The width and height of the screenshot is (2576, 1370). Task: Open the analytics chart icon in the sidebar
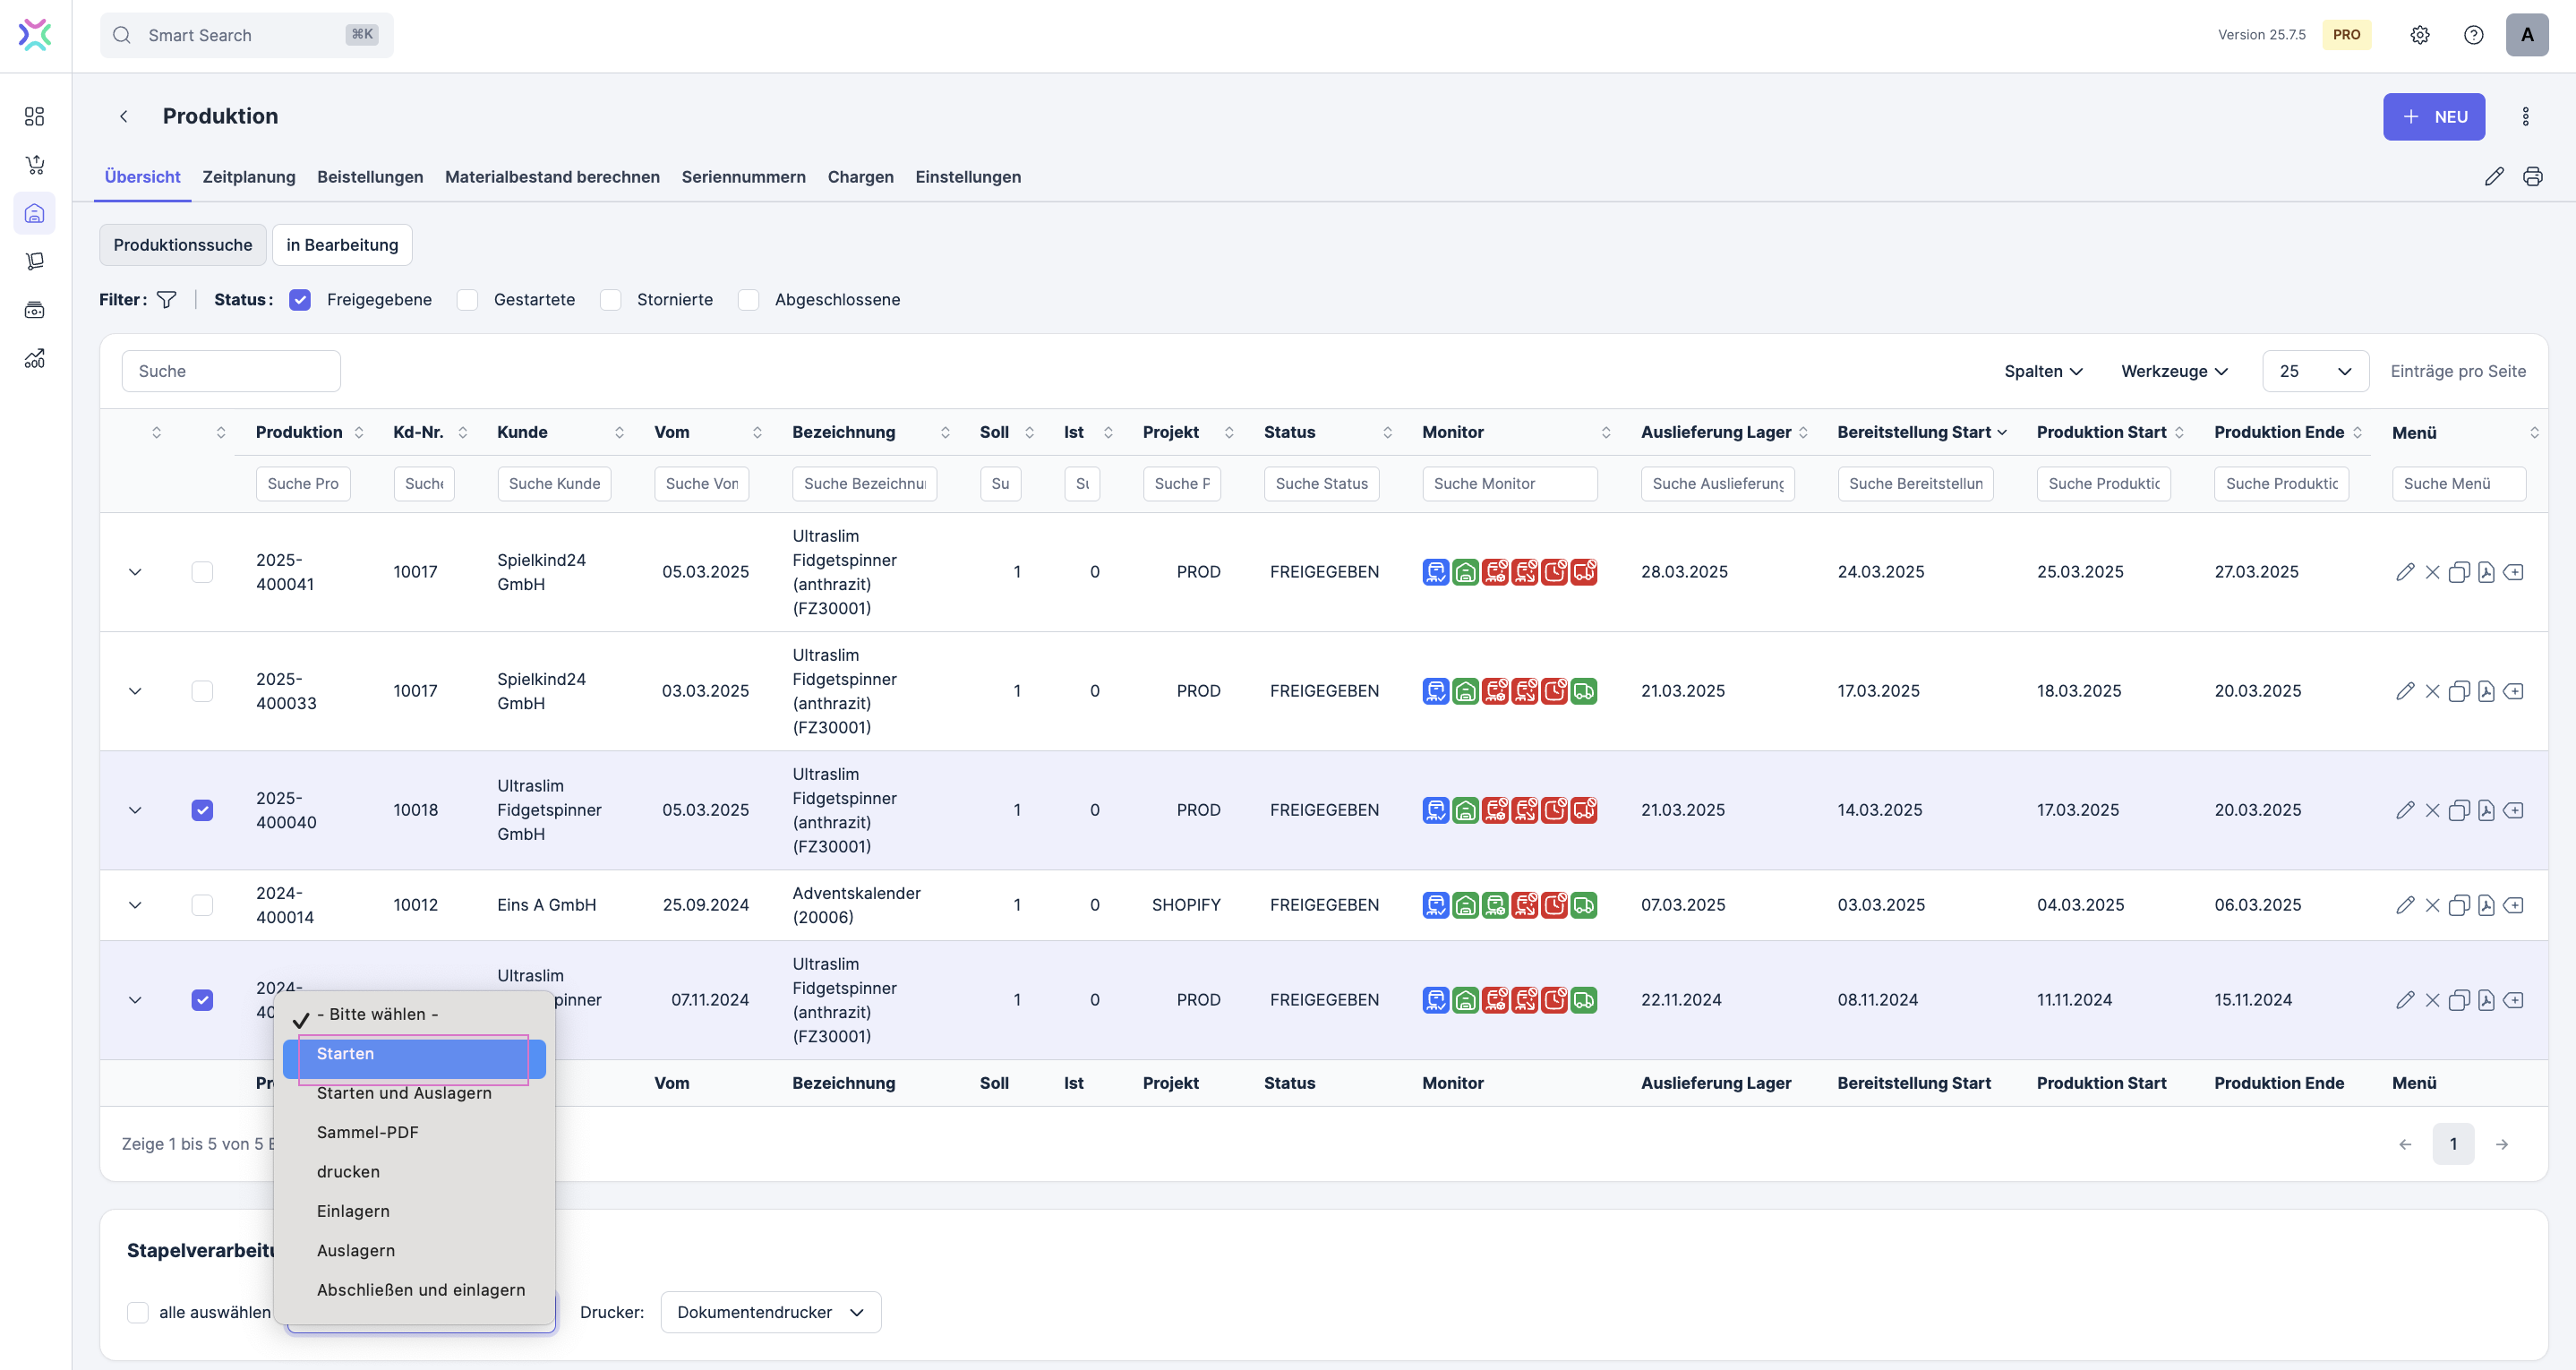coord(35,358)
